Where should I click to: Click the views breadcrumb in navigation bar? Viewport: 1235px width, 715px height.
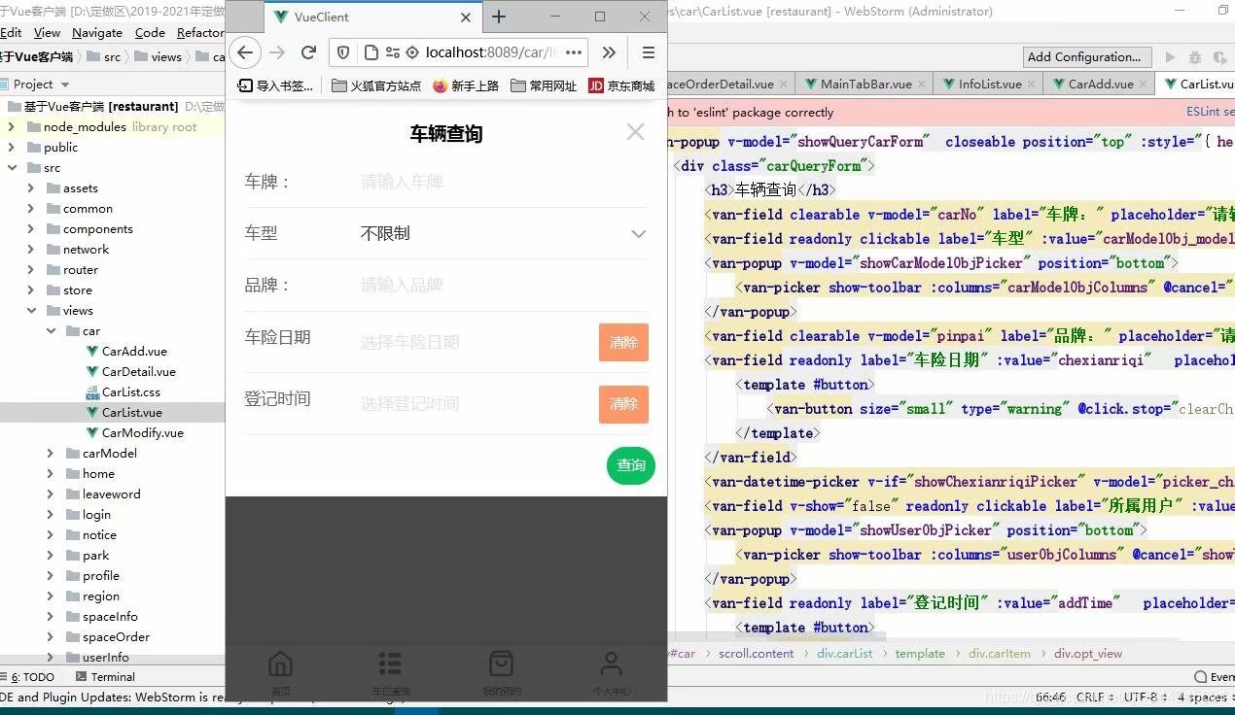coord(159,57)
